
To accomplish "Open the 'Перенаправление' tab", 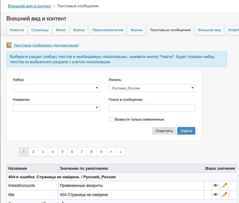I will (108, 30).
